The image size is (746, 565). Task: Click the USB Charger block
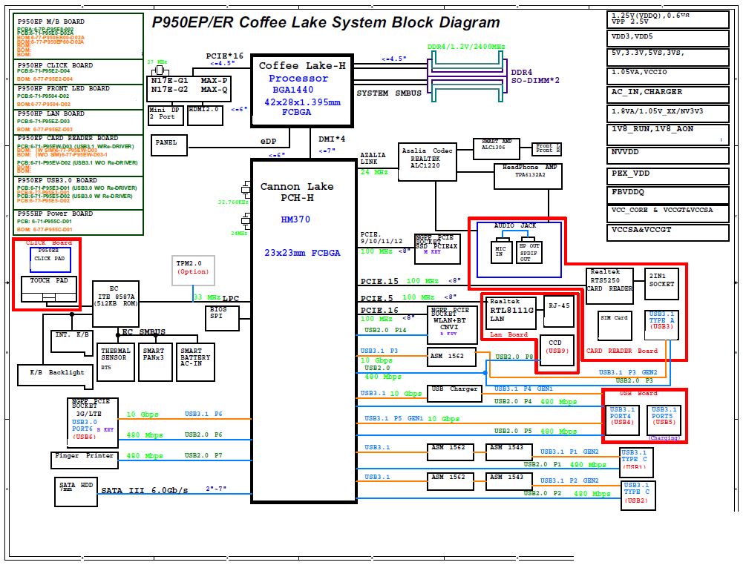click(x=454, y=394)
